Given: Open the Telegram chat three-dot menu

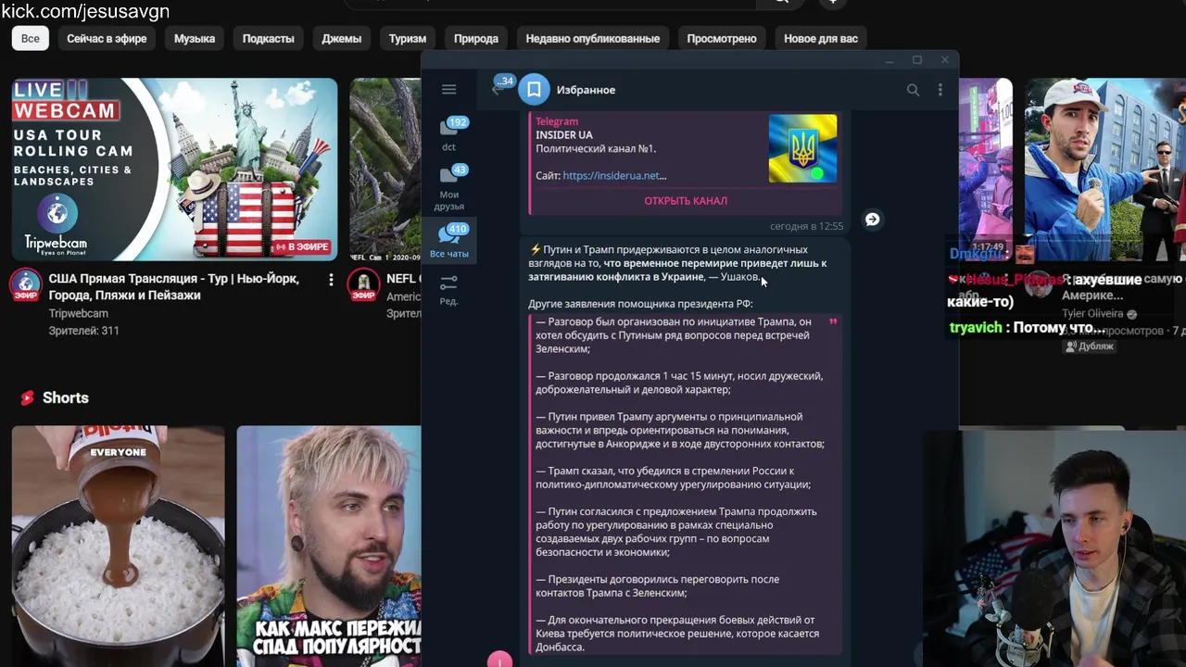Looking at the screenshot, I should [x=940, y=90].
